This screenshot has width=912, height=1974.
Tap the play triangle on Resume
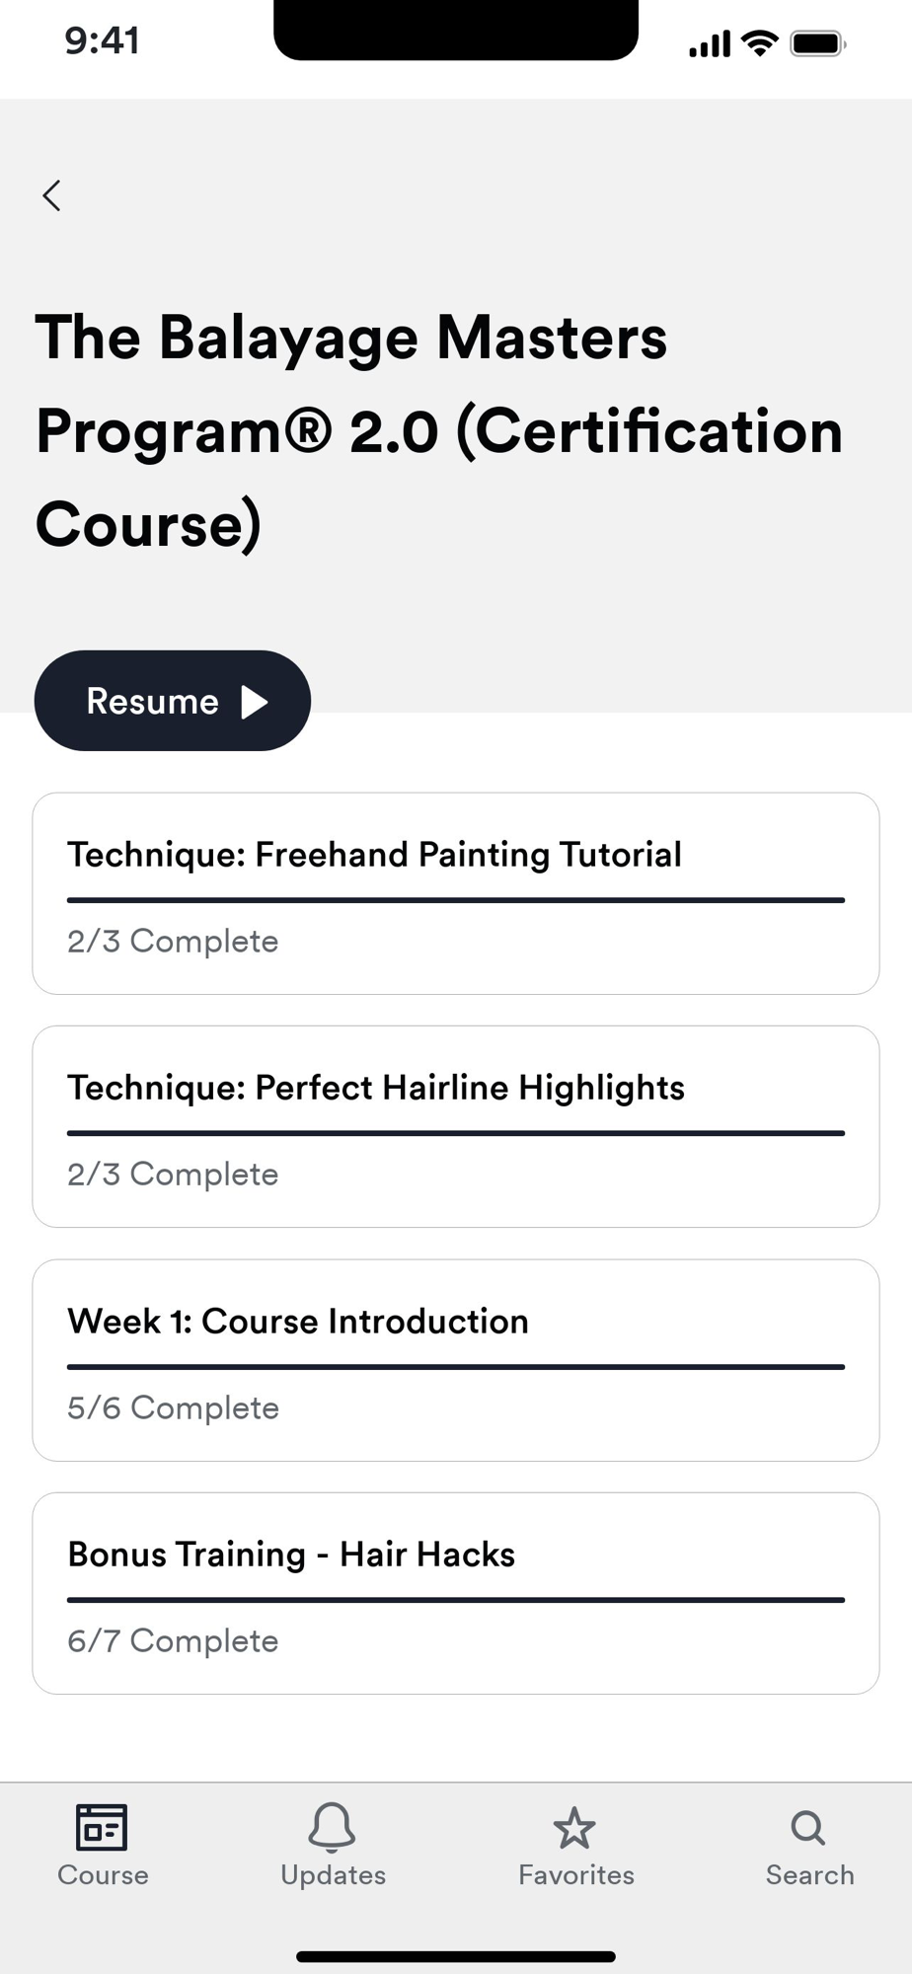[255, 702]
